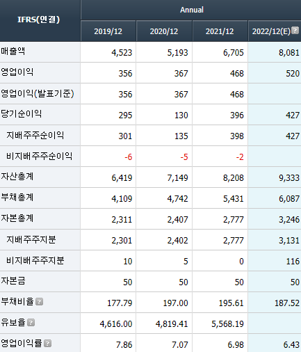Click 지배주주지분 estimate 3,131
The height and width of the screenshot is (352, 301).
coord(289,241)
